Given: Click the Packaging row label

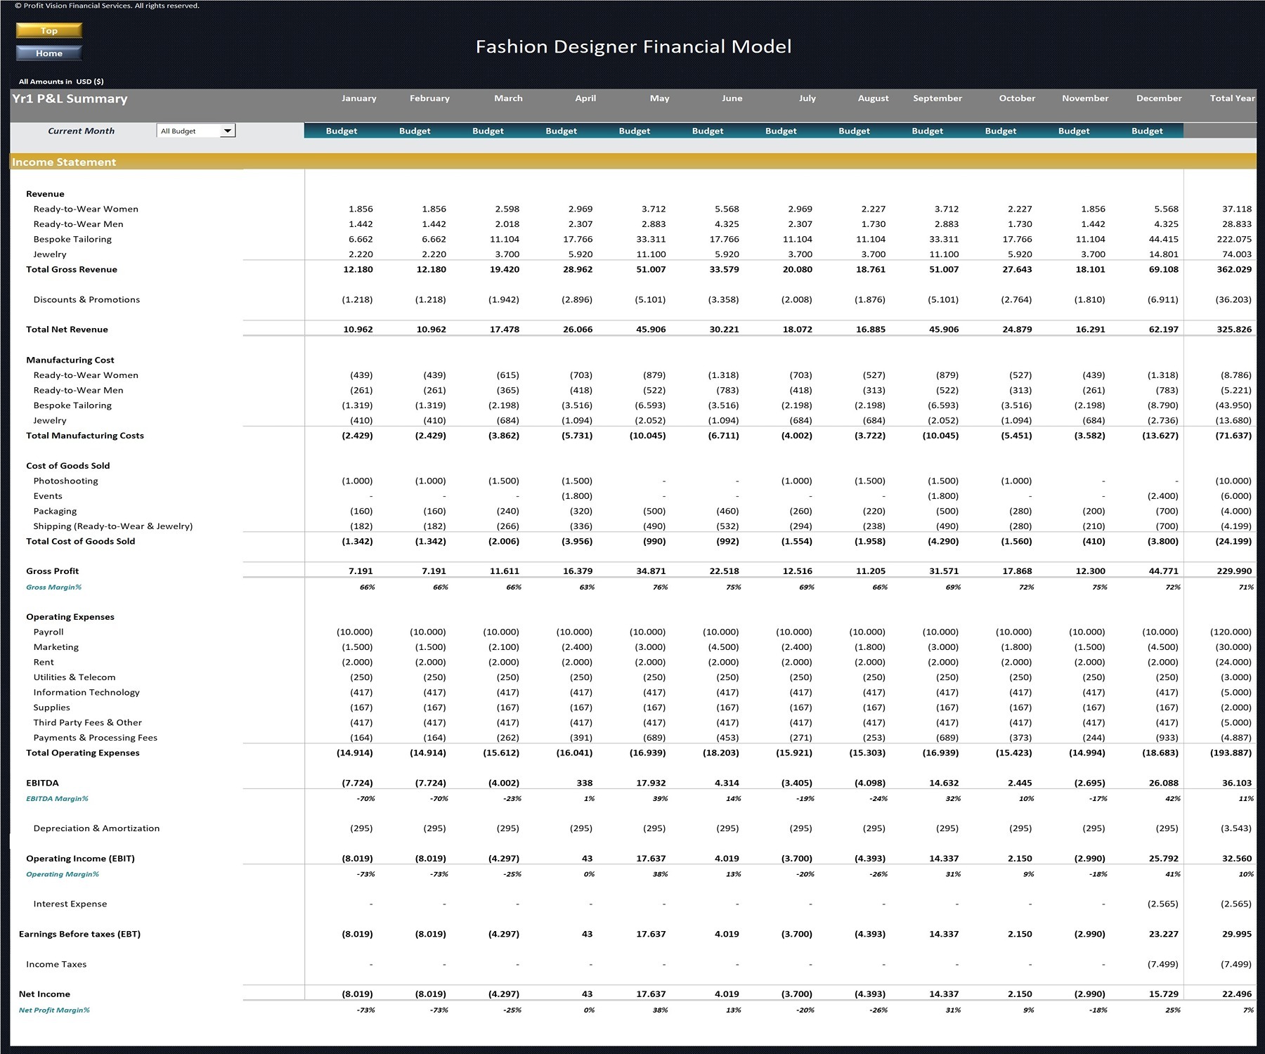Looking at the screenshot, I should [55, 511].
